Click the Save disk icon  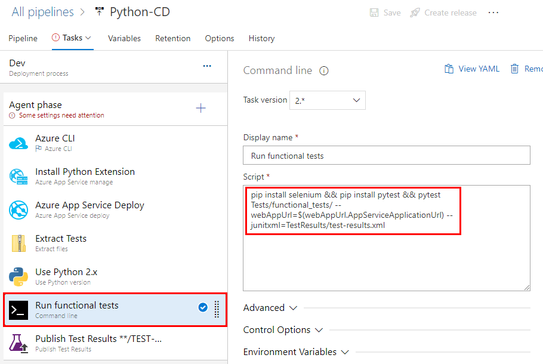click(374, 13)
